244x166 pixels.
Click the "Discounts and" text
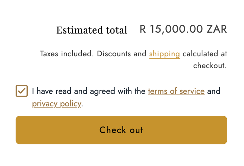[x=121, y=54]
